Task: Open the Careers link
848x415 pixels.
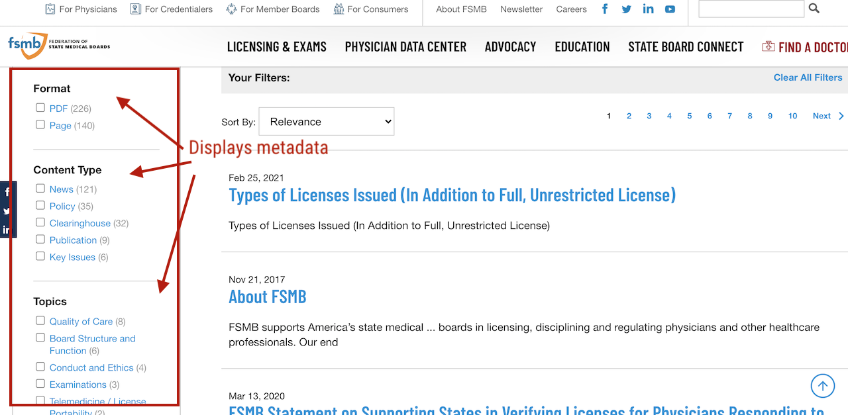Action: click(x=572, y=9)
